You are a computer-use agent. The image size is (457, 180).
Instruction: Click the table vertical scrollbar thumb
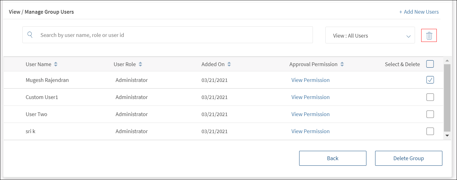tap(447, 98)
